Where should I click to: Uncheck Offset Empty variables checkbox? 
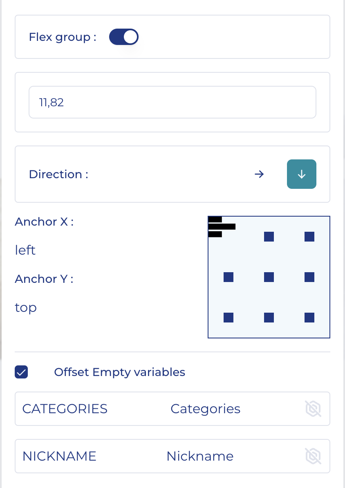click(x=21, y=372)
